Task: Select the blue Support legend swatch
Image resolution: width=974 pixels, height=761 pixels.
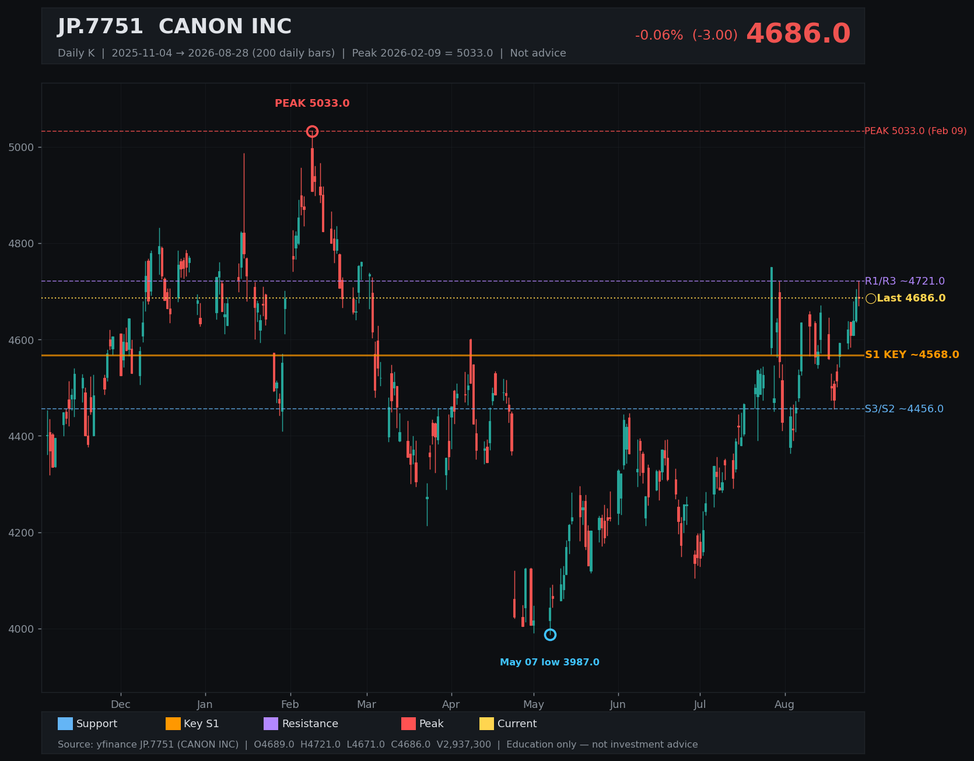Action: point(65,724)
